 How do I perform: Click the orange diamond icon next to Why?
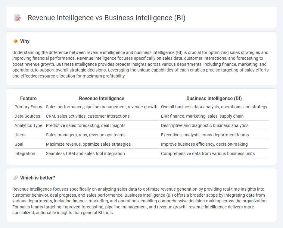click(x=16, y=41)
